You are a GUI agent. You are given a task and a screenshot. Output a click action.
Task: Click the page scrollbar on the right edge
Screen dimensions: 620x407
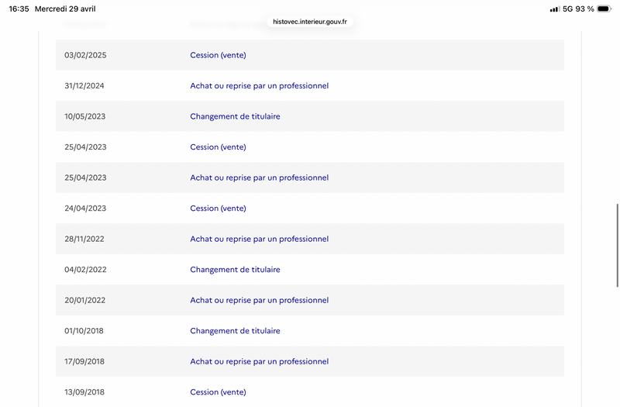pyautogui.click(x=617, y=245)
